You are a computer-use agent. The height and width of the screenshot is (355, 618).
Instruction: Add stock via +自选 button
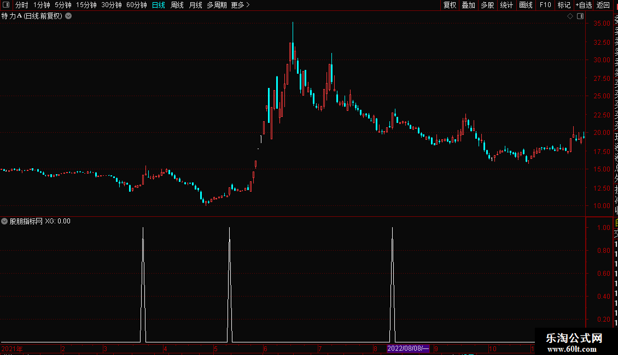tap(584, 5)
